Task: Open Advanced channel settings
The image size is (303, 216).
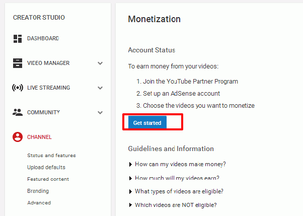Action: (x=39, y=202)
